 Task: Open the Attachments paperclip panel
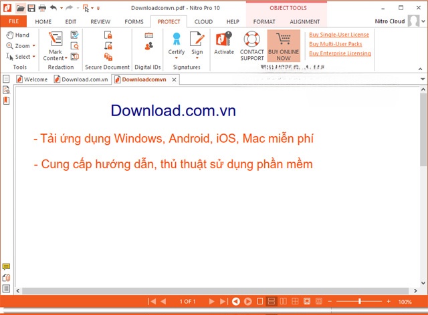[x=6, y=278]
